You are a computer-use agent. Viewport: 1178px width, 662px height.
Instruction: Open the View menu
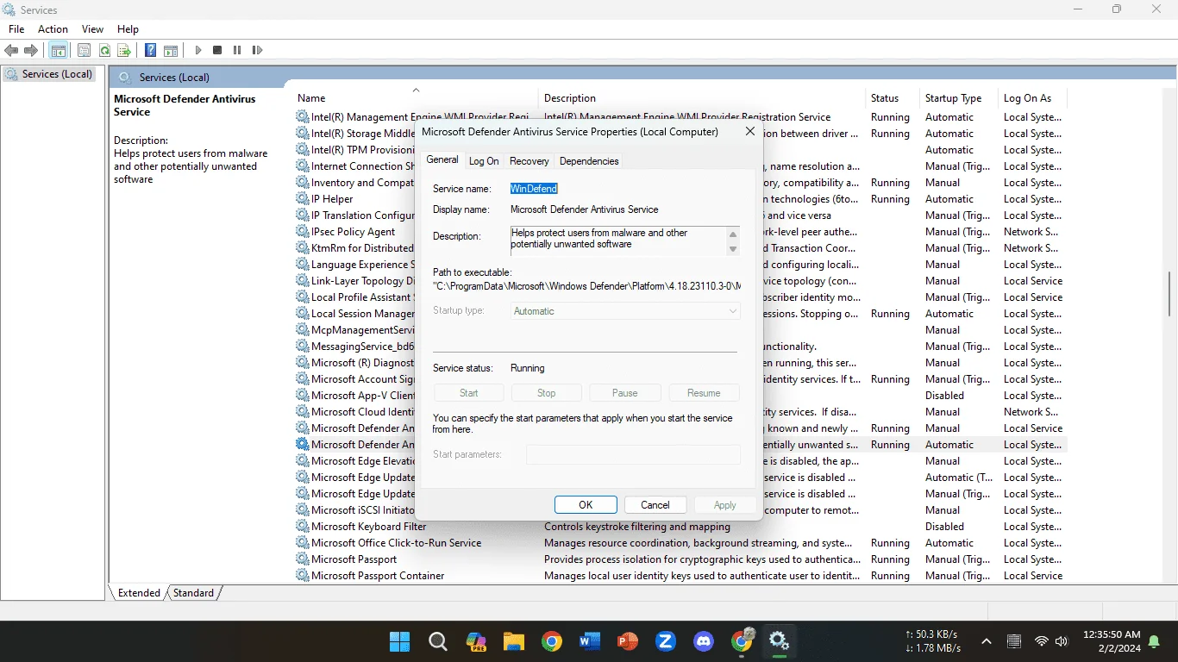point(92,29)
